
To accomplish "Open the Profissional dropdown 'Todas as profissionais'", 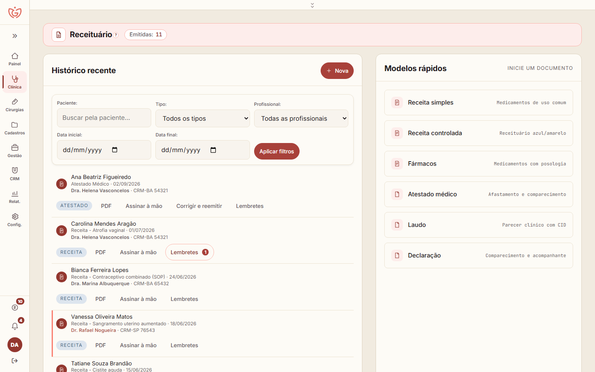I will coord(301,118).
